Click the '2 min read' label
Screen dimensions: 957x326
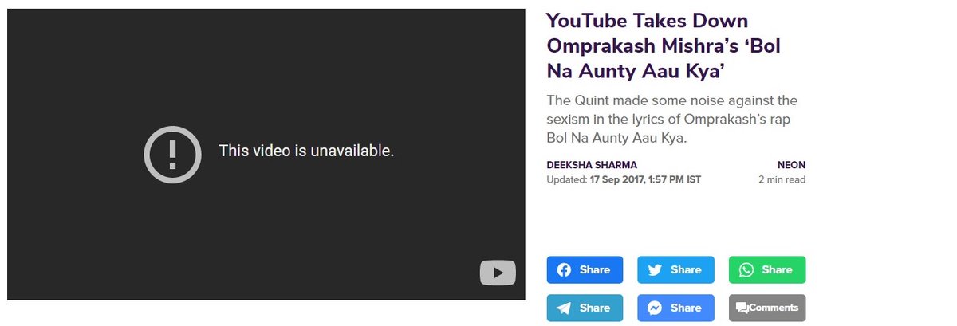782,179
